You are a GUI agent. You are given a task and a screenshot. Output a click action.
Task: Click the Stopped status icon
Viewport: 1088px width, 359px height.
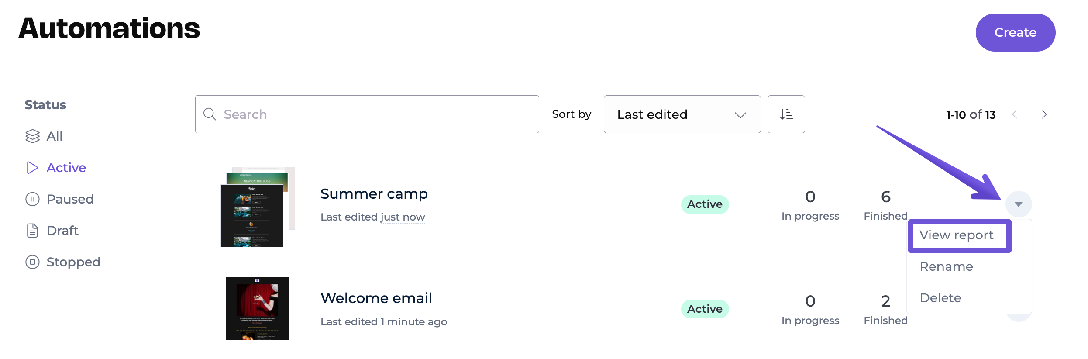[x=32, y=262]
